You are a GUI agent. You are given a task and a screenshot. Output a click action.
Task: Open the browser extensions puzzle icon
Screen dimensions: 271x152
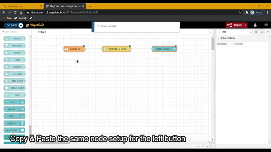tap(246, 12)
